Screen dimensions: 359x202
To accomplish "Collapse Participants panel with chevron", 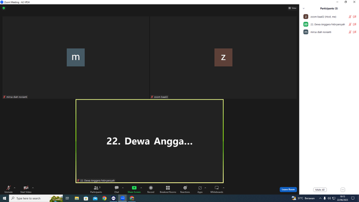I will 303,8.
